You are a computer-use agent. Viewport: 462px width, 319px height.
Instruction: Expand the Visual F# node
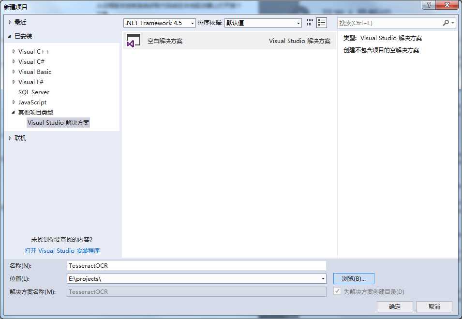click(x=14, y=82)
